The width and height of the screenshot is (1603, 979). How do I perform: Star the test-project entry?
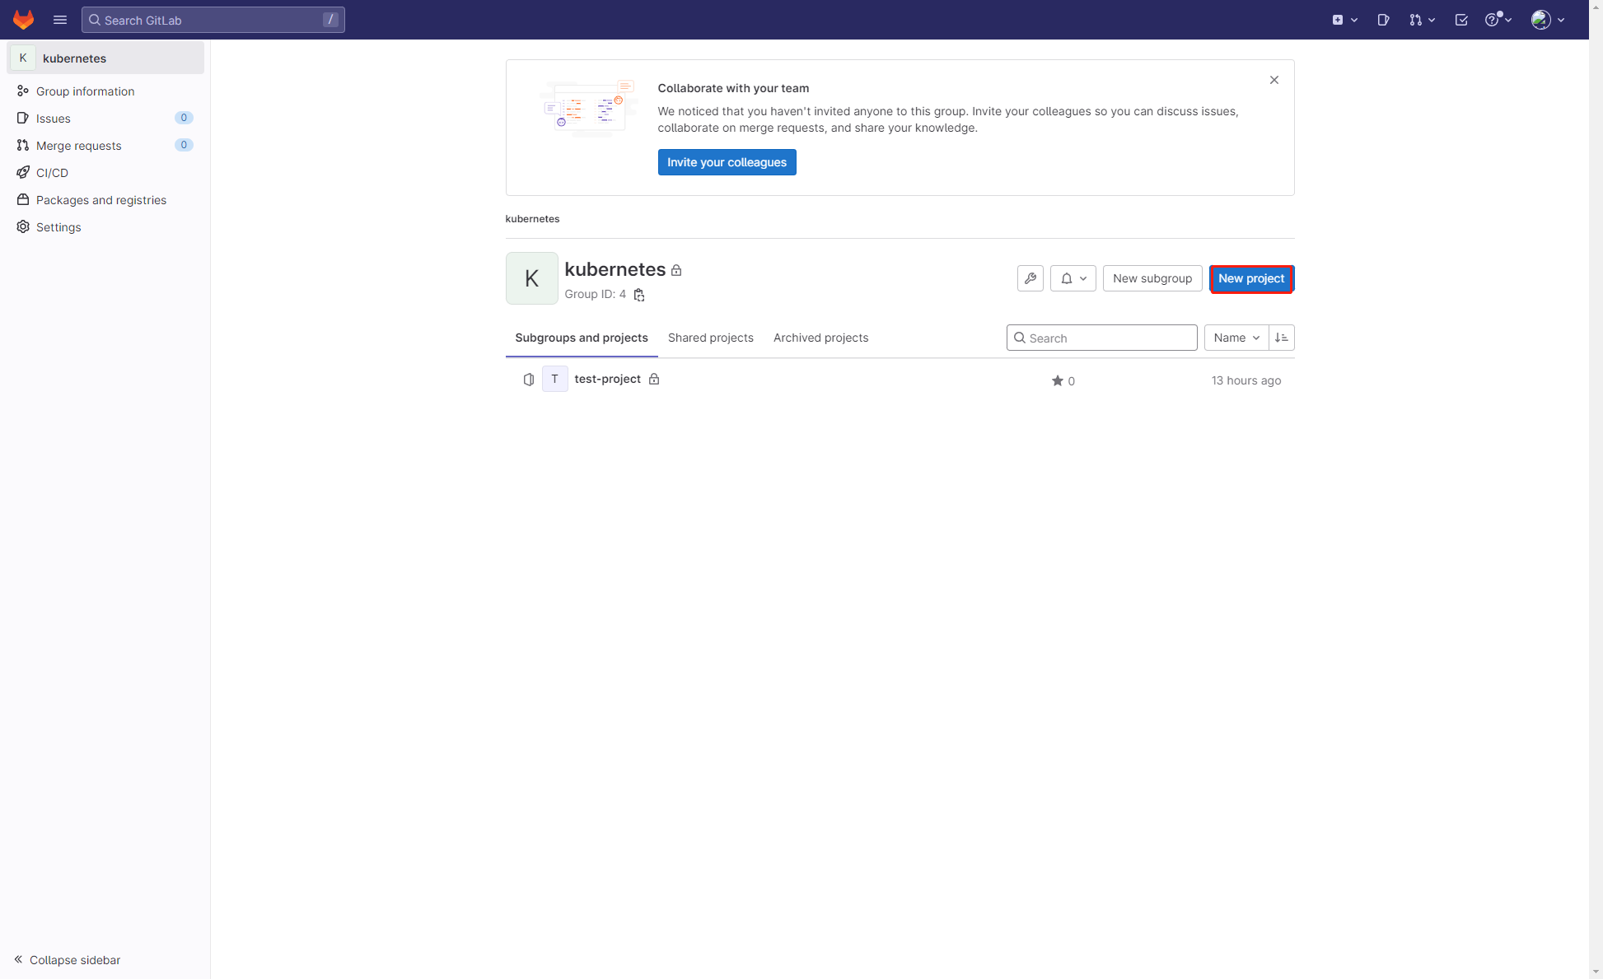(1057, 380)
